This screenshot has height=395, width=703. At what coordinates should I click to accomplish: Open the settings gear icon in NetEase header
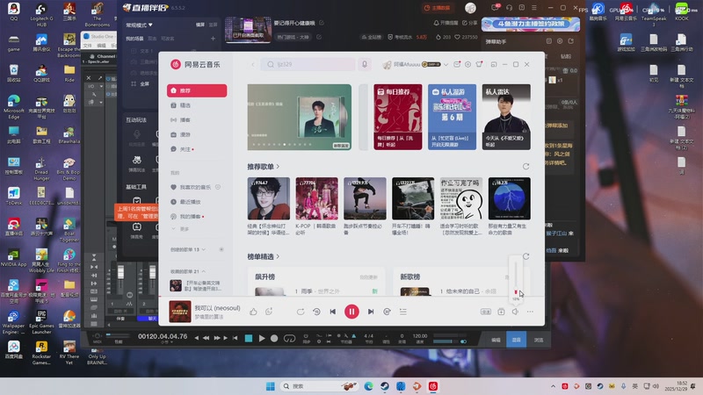pyautogui.click(x=467, y=64)
